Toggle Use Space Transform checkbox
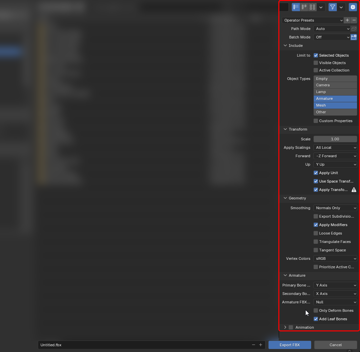The image size is (360, 352). pos(316,181)
